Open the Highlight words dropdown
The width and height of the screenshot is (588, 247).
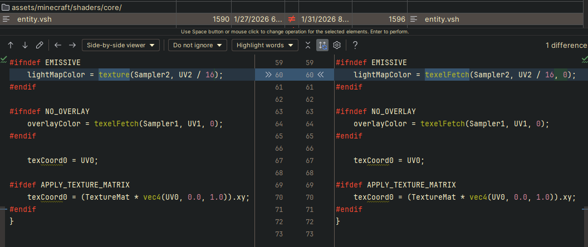pos(265,45)
